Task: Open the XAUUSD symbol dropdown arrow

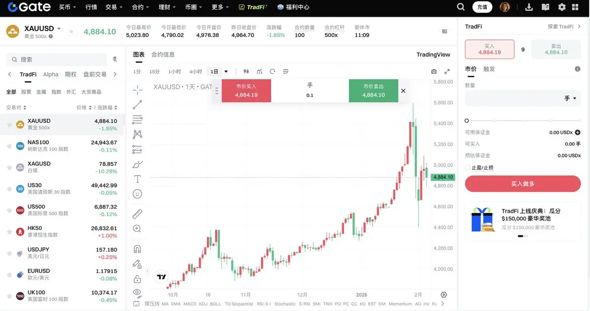Action: click(59, 29)
